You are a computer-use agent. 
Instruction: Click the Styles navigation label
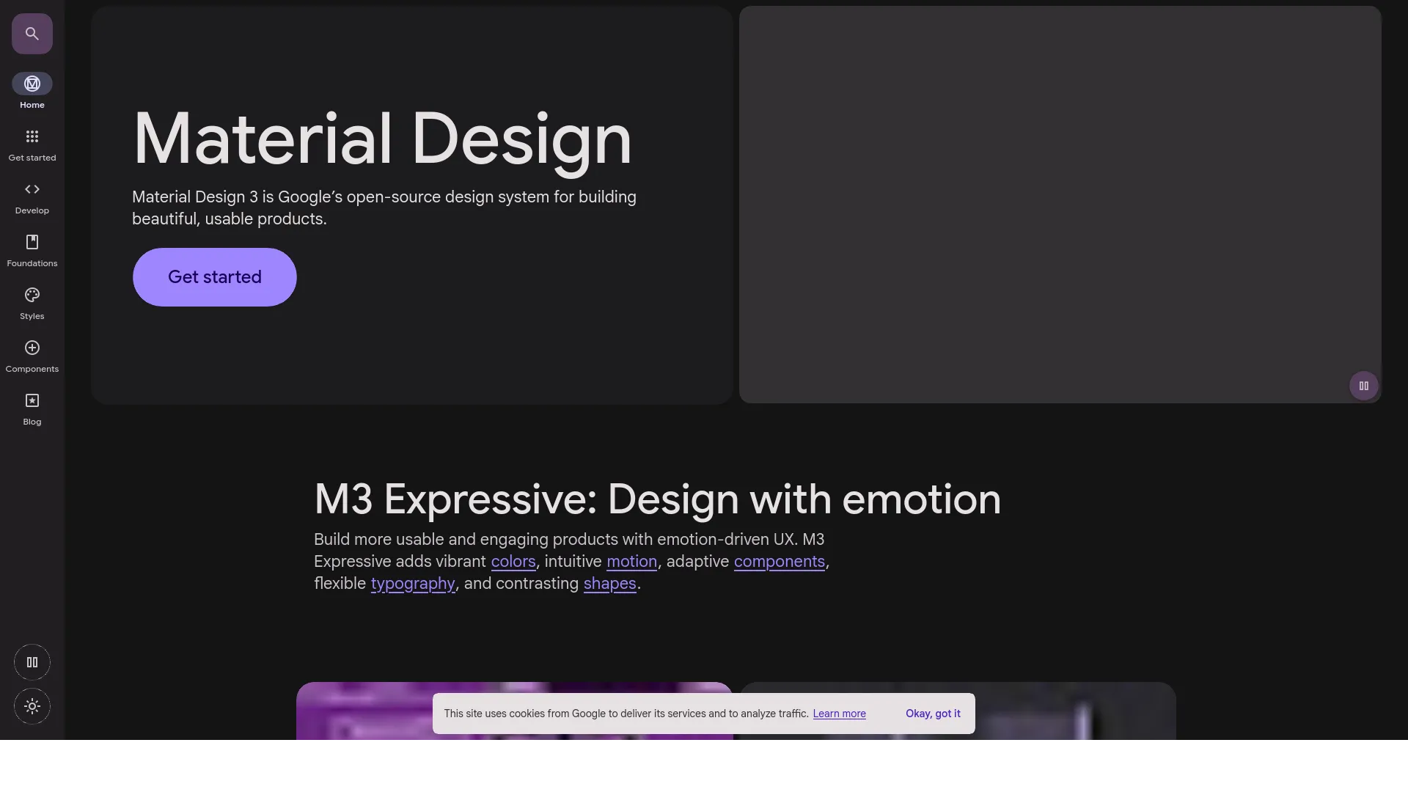[x=32, y=316]
